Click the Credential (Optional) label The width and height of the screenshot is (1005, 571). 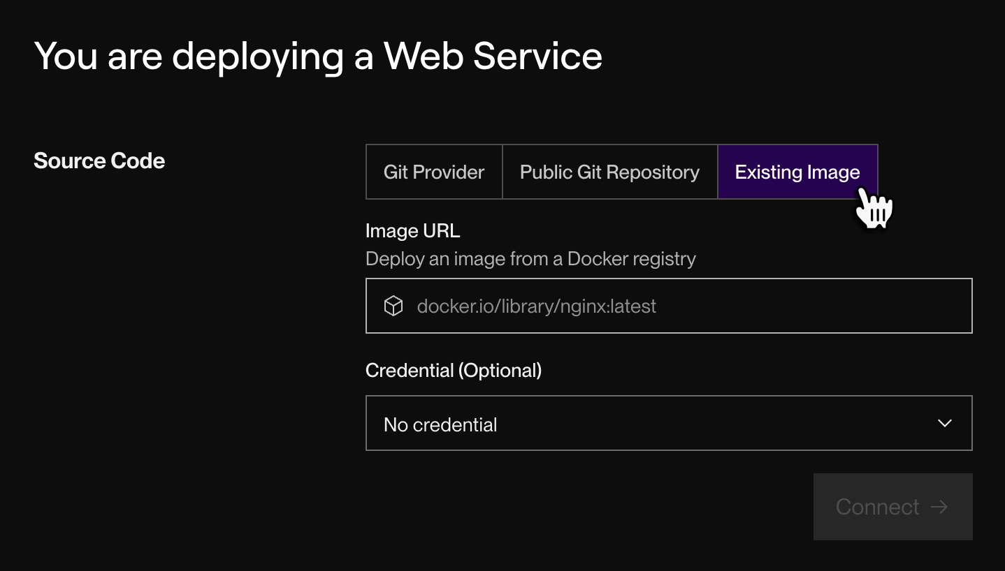[454, 370]
